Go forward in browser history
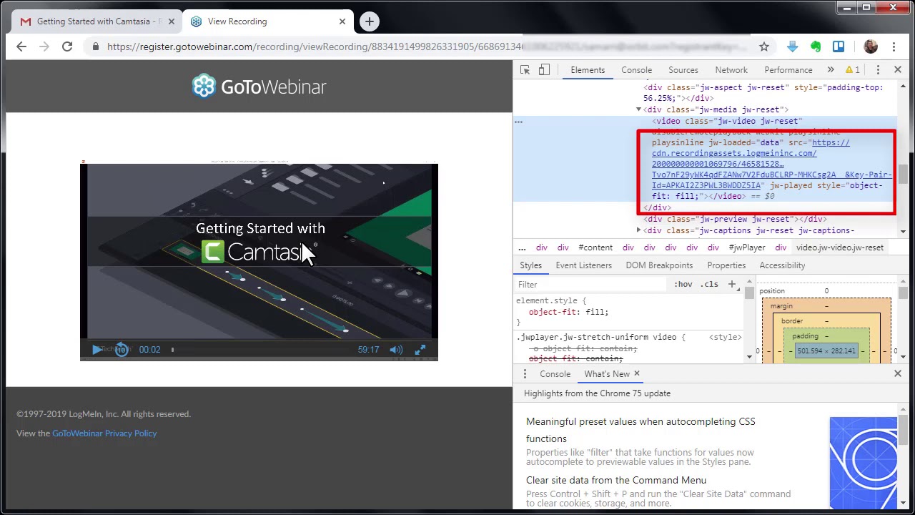The image size is (915, 515). point(44,46)
